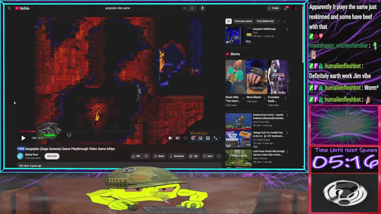Toggle closed captions on player

185,138
